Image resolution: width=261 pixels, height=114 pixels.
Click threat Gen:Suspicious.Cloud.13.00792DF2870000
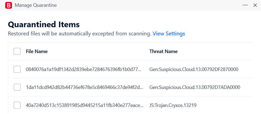click(x=194, y=69)
